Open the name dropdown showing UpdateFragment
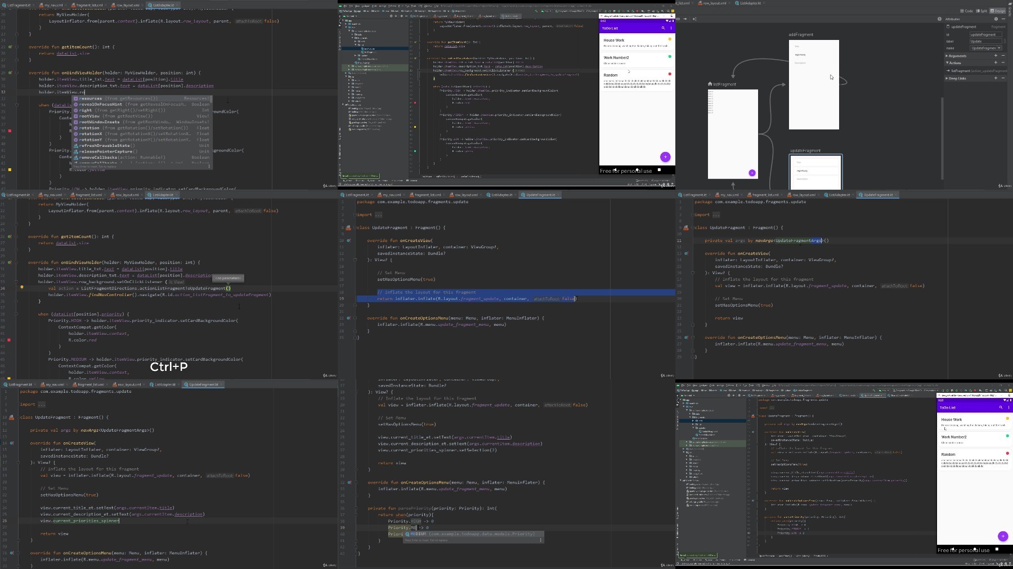This screenshot has width=1013, height=569. 986,48
